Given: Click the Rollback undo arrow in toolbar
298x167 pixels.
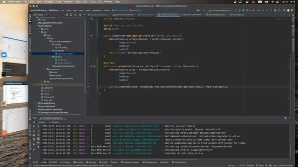Looking at the screenshot, I should (x=279, y=10).
